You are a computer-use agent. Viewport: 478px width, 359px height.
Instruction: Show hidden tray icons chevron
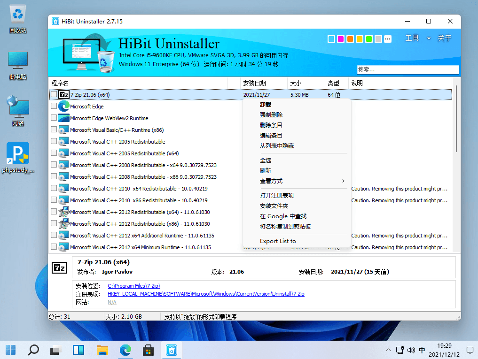pyautogui.click(x=388, y=350)
